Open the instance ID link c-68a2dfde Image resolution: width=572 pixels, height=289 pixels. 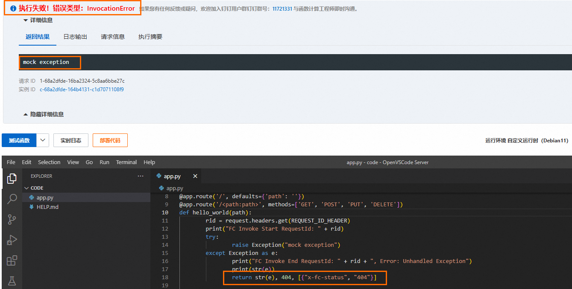[x=82, y=90]
